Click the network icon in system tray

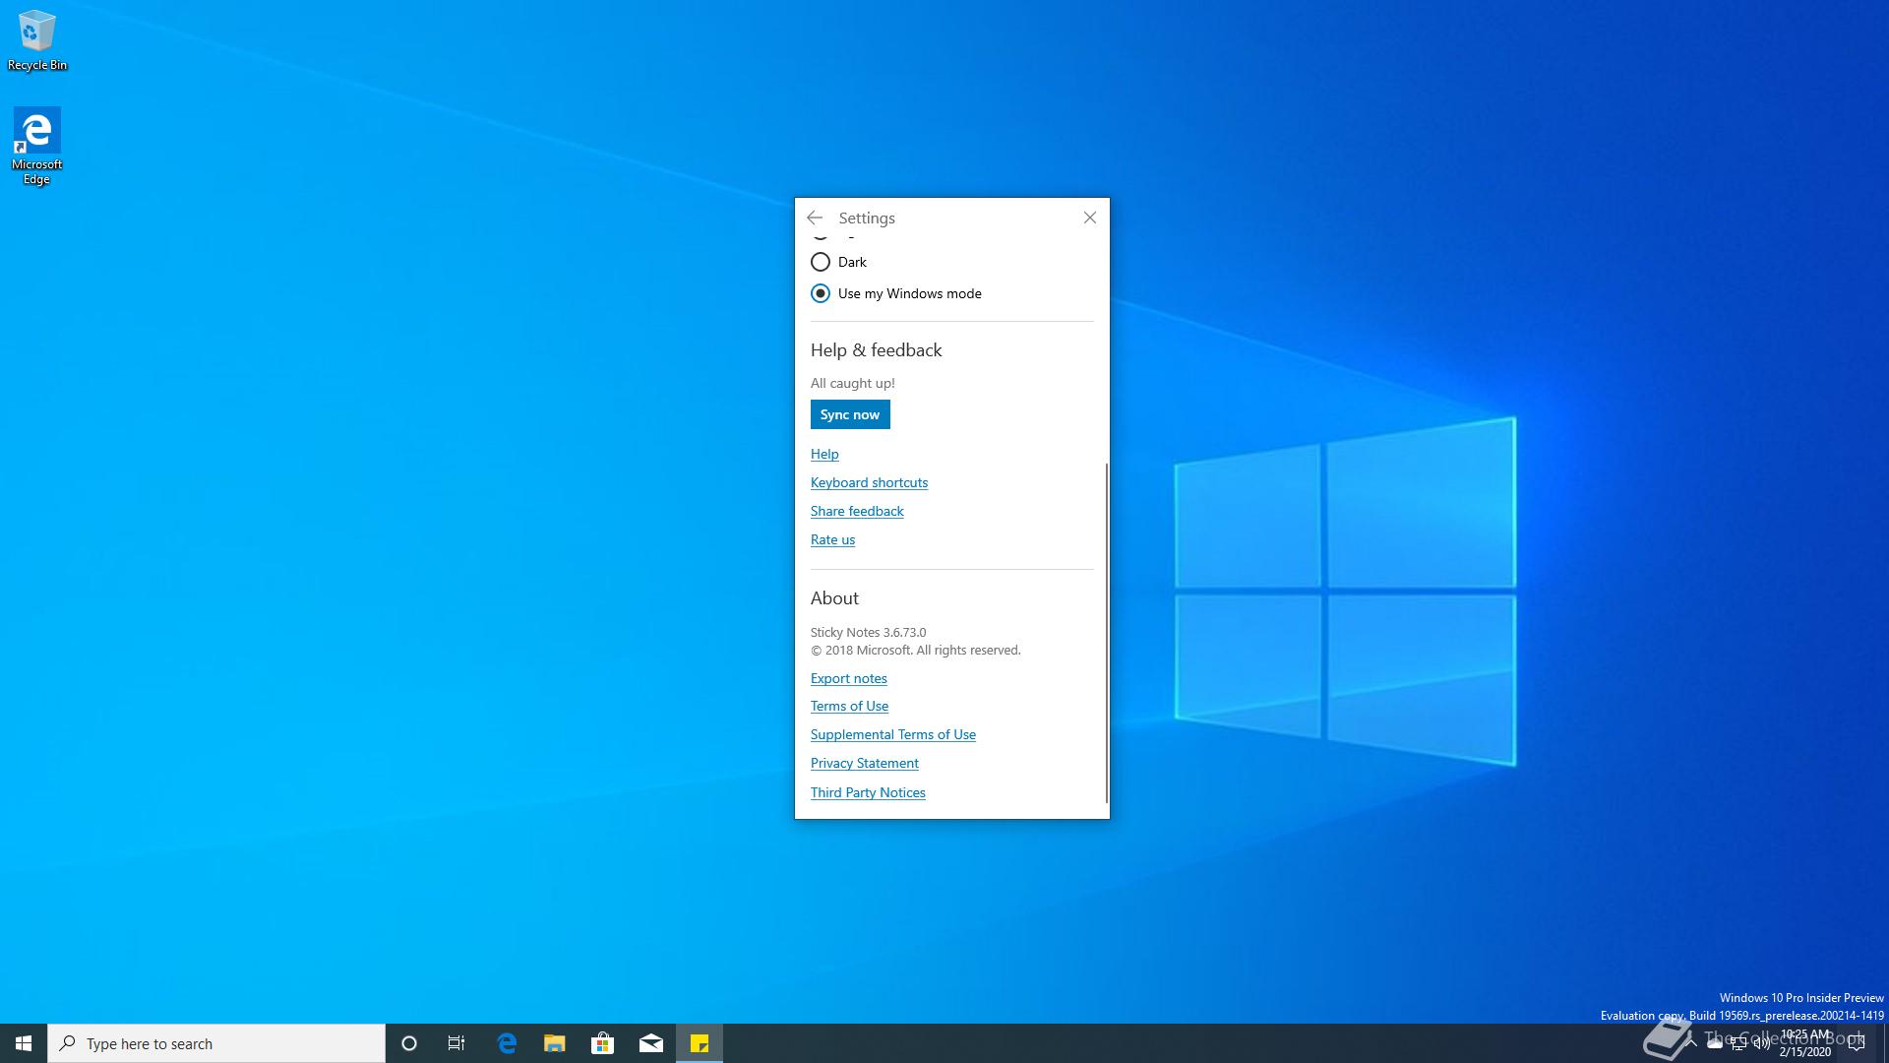[x=1737, y=1043]
